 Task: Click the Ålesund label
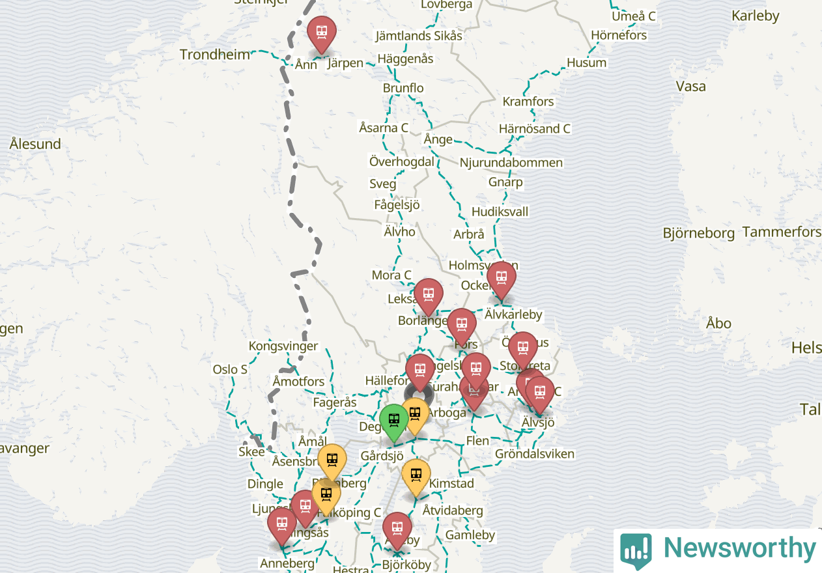(35, 144)
